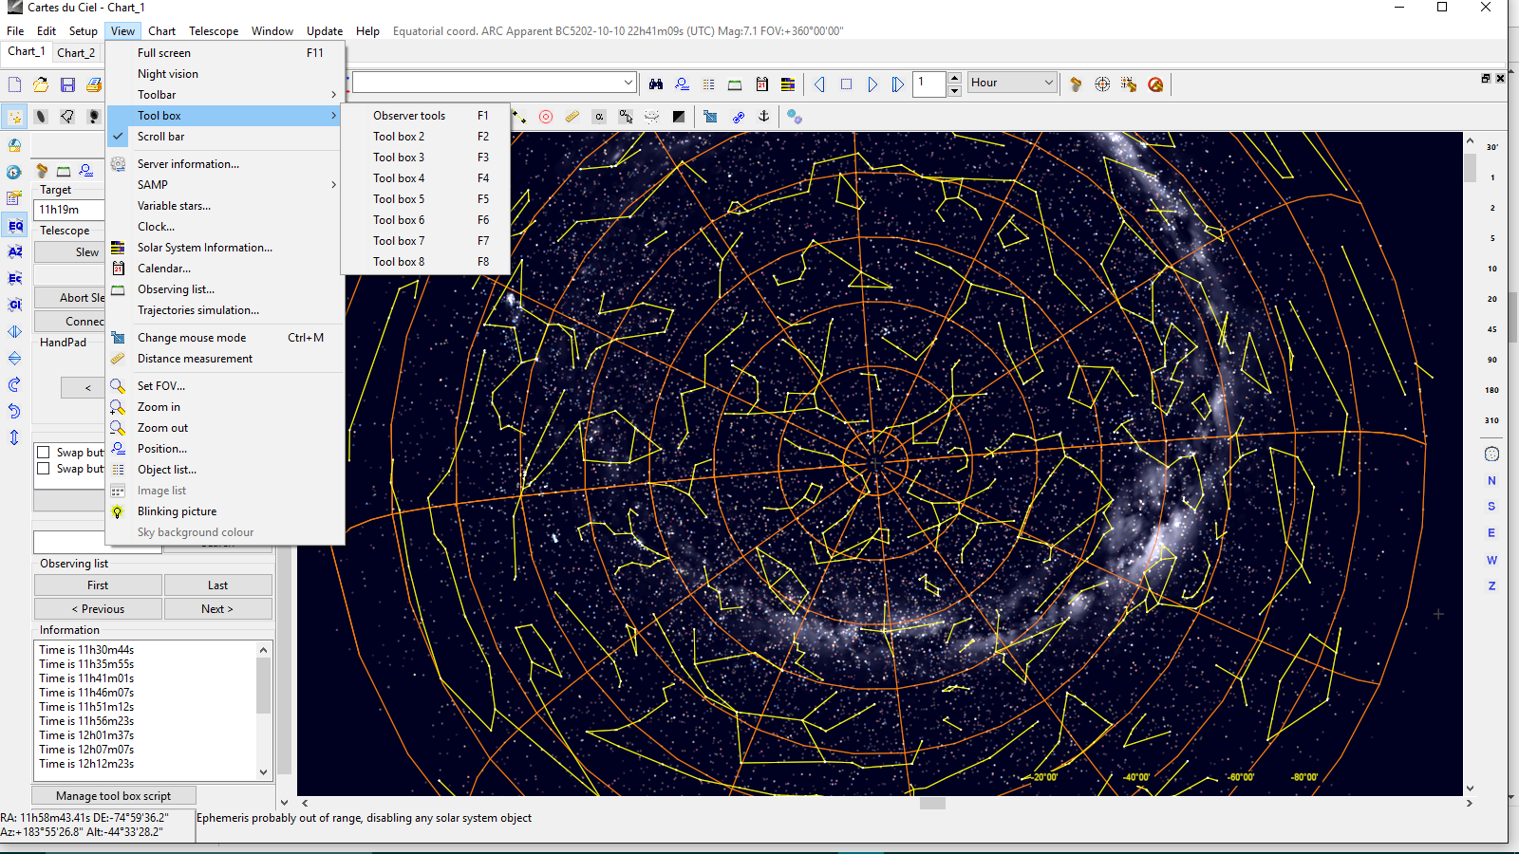This screenshot has height=854, width=1519.
Task: Tick the second Swap button checkbox
Action: 44,469
